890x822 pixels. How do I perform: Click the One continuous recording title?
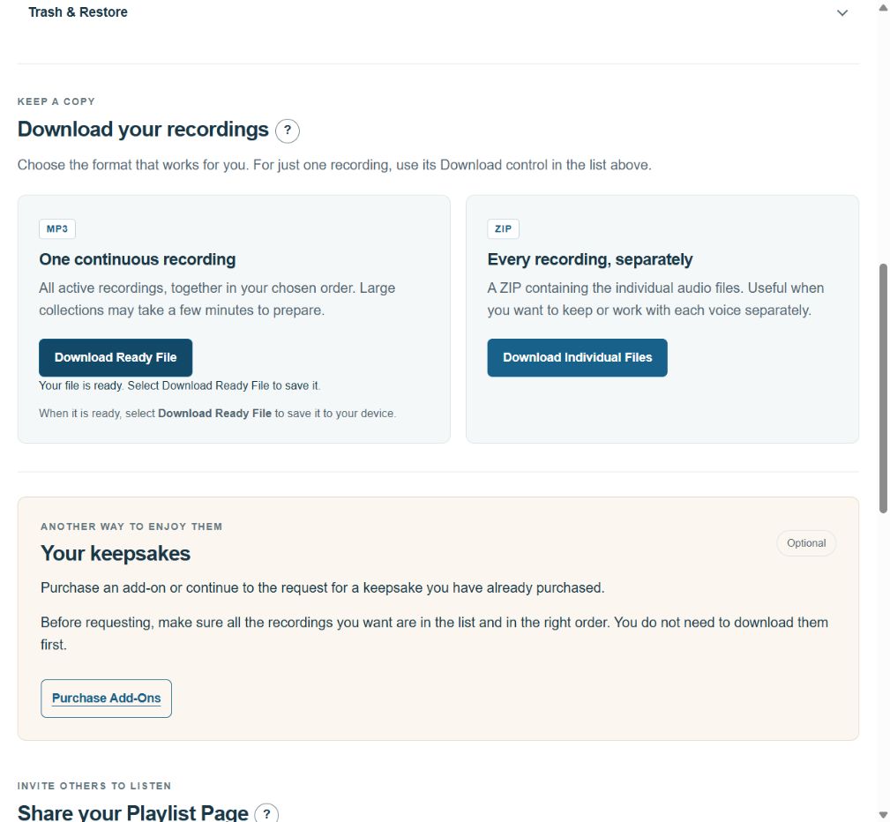click(x=138, y=259)
